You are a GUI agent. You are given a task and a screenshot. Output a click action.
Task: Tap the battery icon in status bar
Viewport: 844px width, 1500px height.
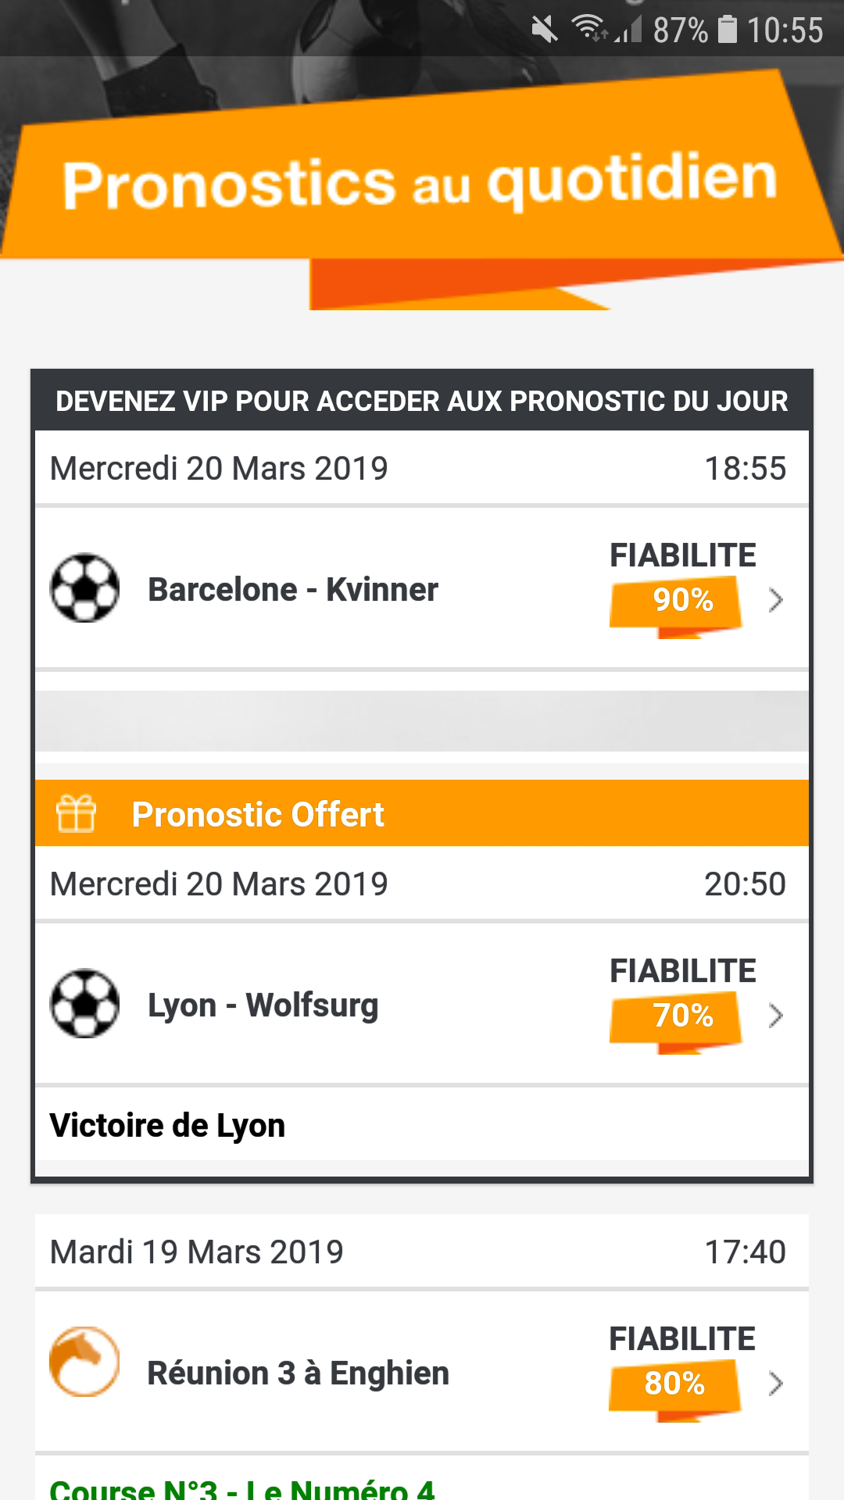click(728, 30)
